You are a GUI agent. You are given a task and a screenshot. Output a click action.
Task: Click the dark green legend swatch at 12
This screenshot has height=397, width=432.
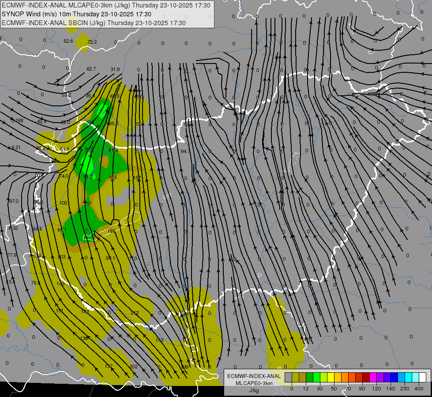pos(309,377)
